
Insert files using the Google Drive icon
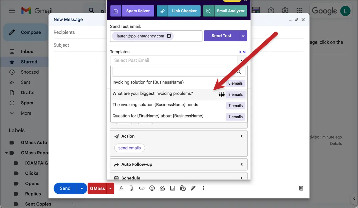162,188
